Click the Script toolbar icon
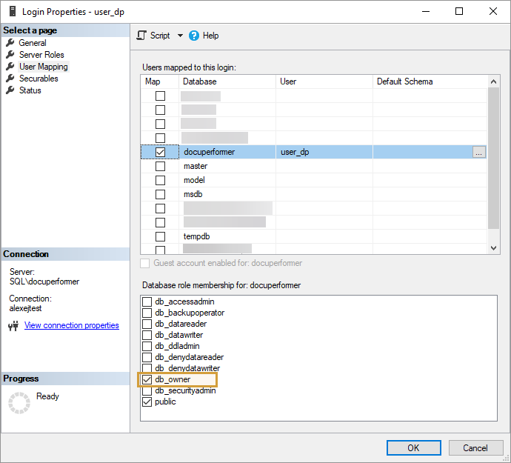 tap(142, 36)
